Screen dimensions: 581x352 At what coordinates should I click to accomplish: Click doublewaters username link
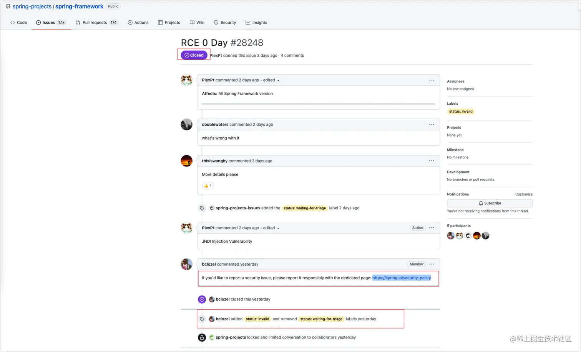coord(215,125)
